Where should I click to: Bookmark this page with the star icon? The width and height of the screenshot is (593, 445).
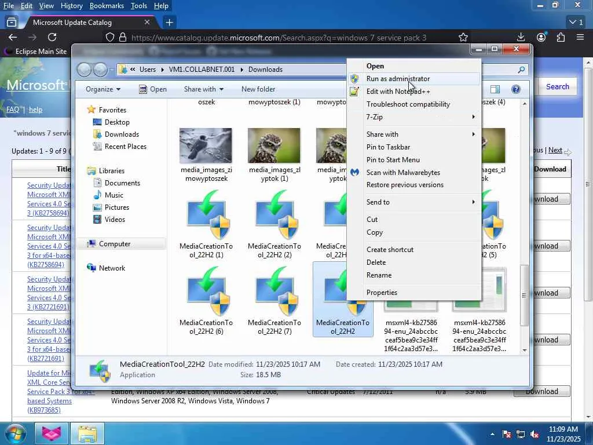pos(463,37)
